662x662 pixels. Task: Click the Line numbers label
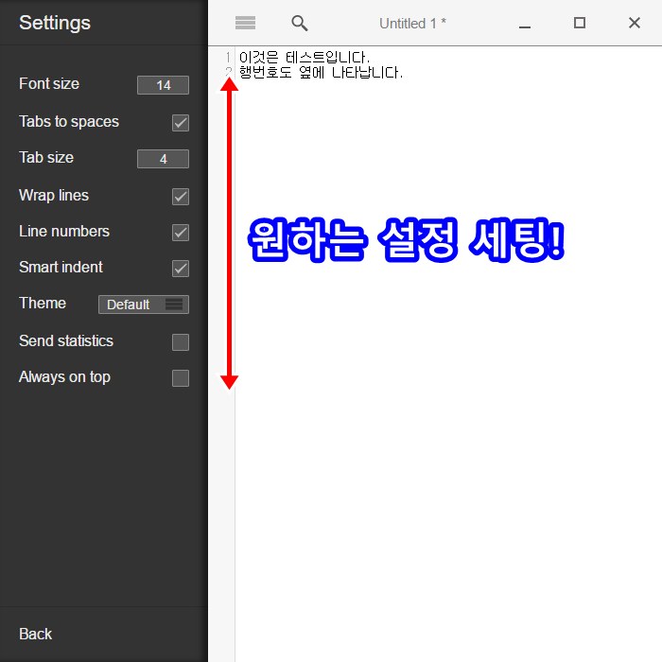(64, 232)
